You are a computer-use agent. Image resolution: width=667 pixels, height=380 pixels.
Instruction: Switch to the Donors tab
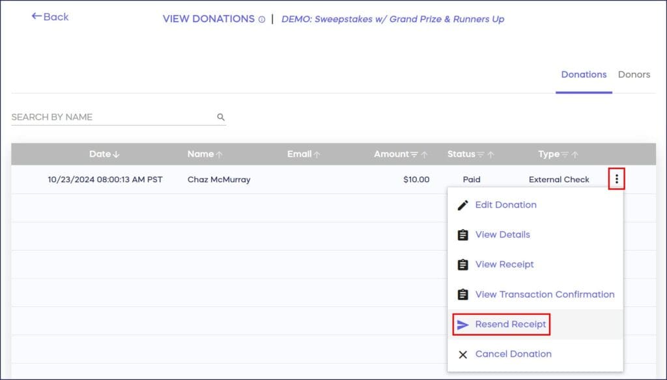click(634, 74)
